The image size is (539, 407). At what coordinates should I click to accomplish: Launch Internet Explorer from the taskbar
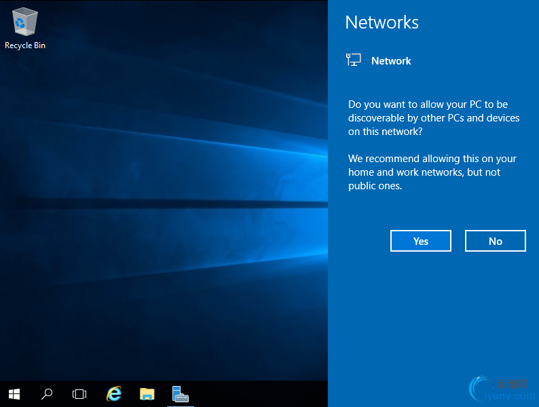[114, 394]
